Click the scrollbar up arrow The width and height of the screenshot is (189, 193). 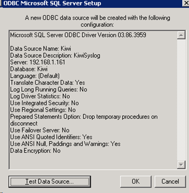[181, 35]
